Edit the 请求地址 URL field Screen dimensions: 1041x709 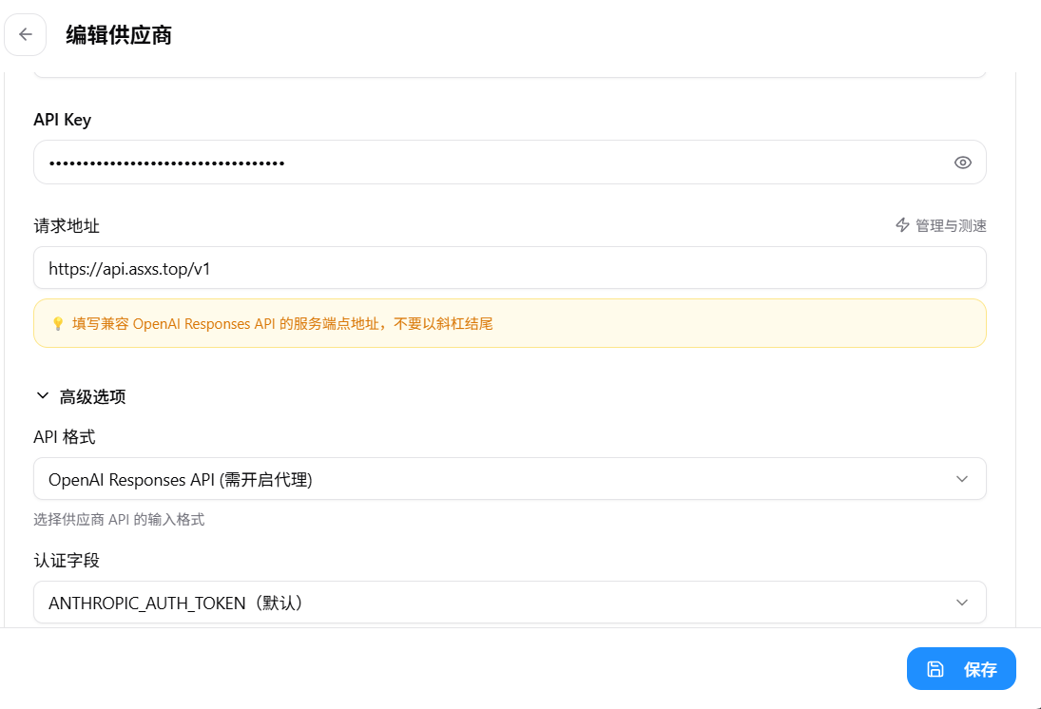[510, 268]
